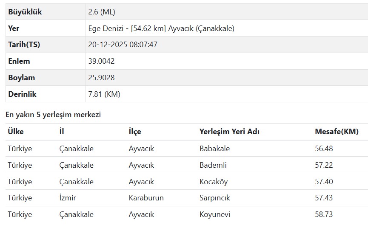Viewport: 368px width, 228px height.
Task: Select the Derinlik value 7.81 (KM)
Action: coord(104,94)
